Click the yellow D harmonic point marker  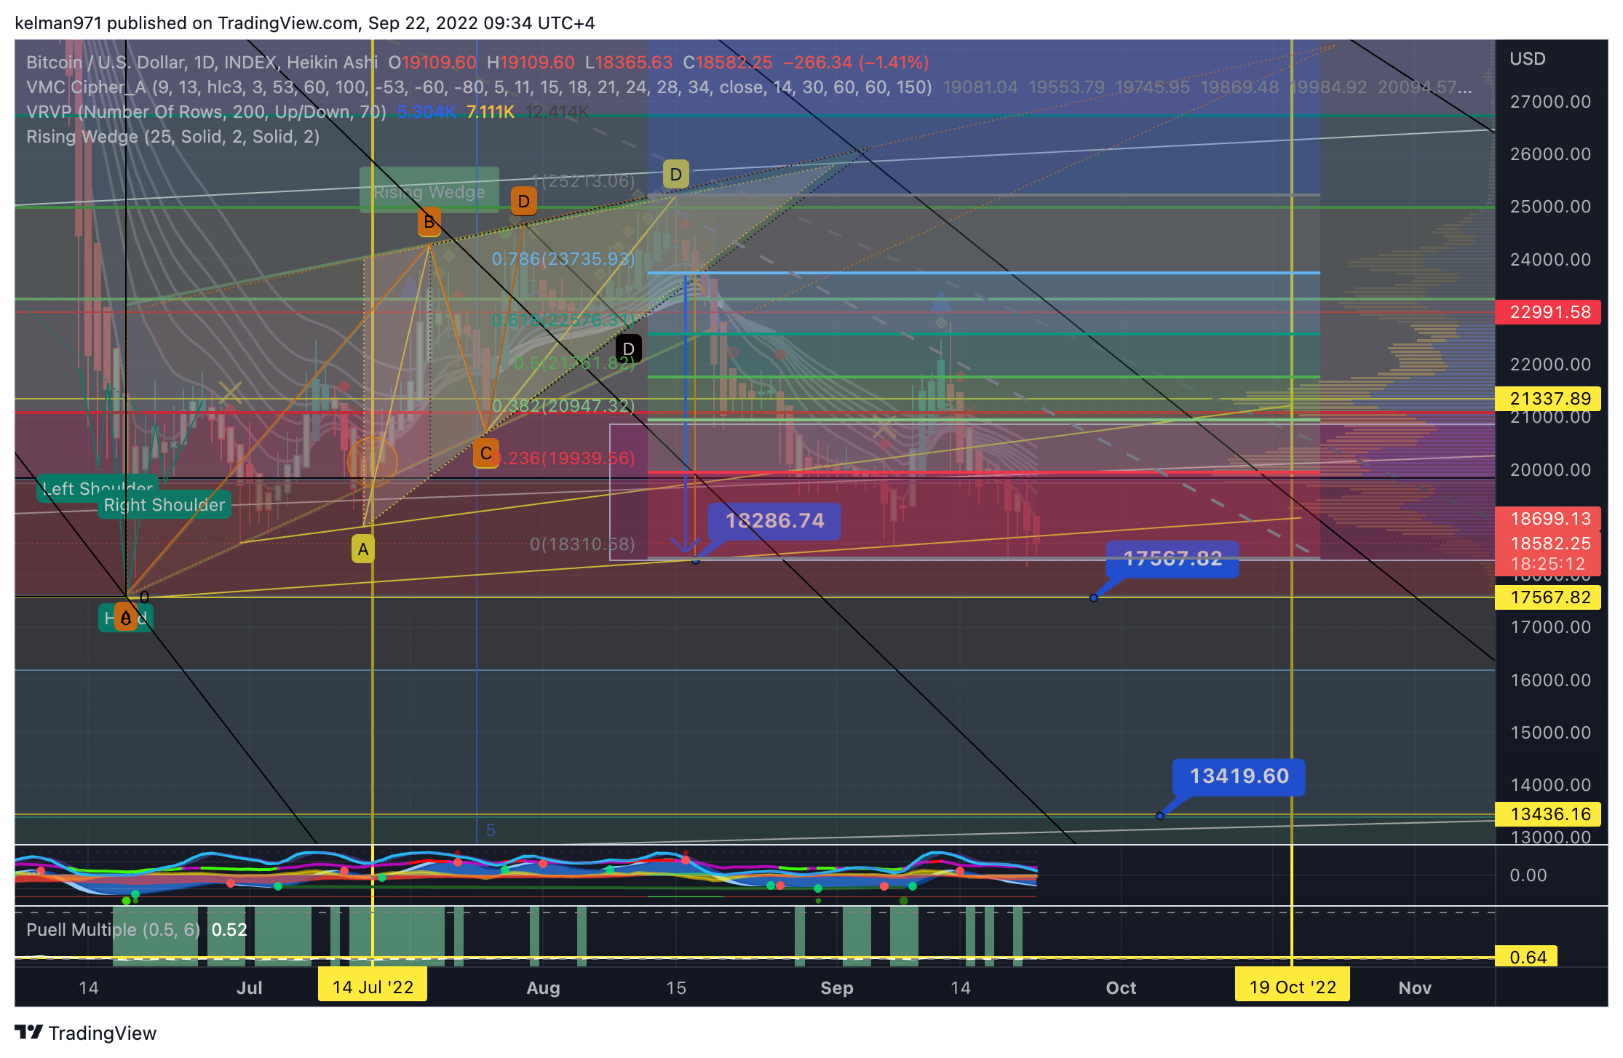675,174
